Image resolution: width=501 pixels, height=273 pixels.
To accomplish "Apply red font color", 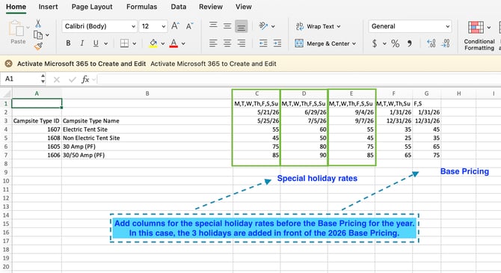I will (x=173, y=43).
